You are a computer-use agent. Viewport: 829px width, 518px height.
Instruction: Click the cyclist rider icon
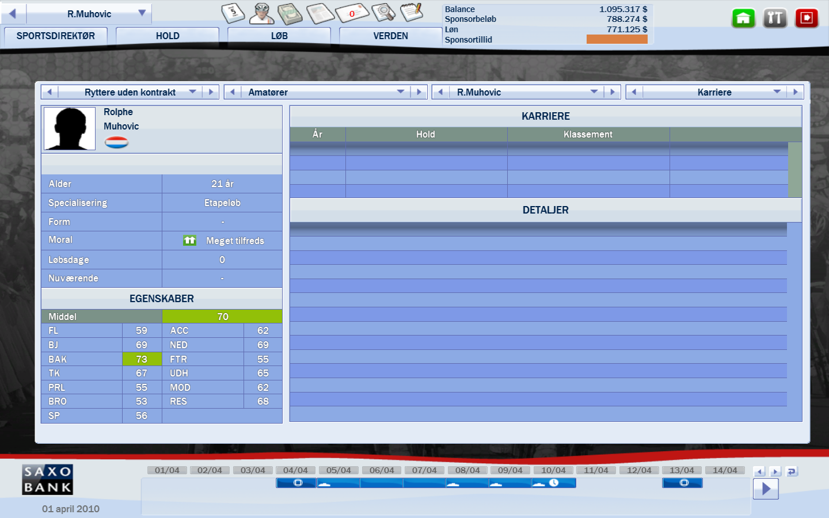coord(262,13)
